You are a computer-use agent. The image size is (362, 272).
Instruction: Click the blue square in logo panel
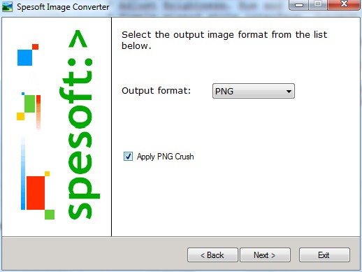[24, 57]
